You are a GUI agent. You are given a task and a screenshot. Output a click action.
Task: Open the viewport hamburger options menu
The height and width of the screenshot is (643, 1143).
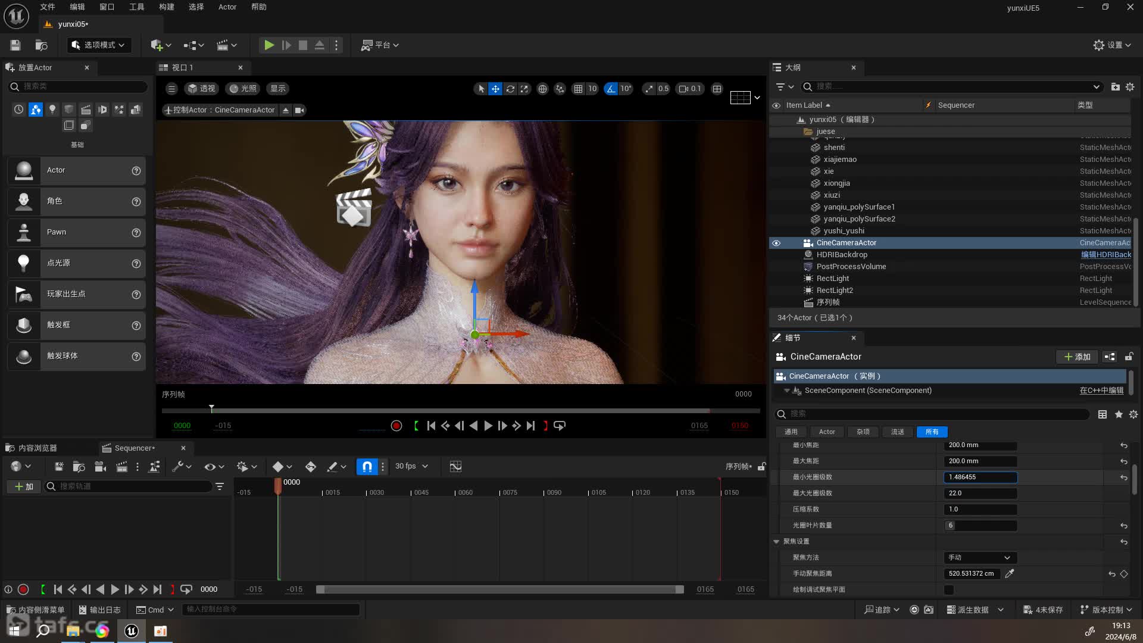click(171, 89)
